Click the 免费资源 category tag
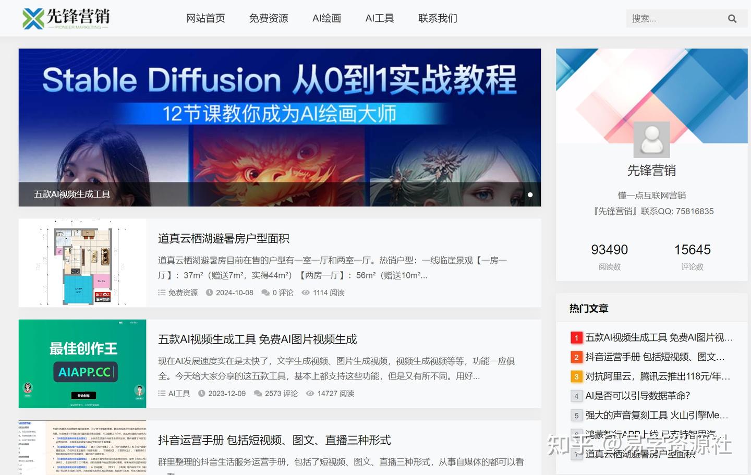 (x=183, y=293)
